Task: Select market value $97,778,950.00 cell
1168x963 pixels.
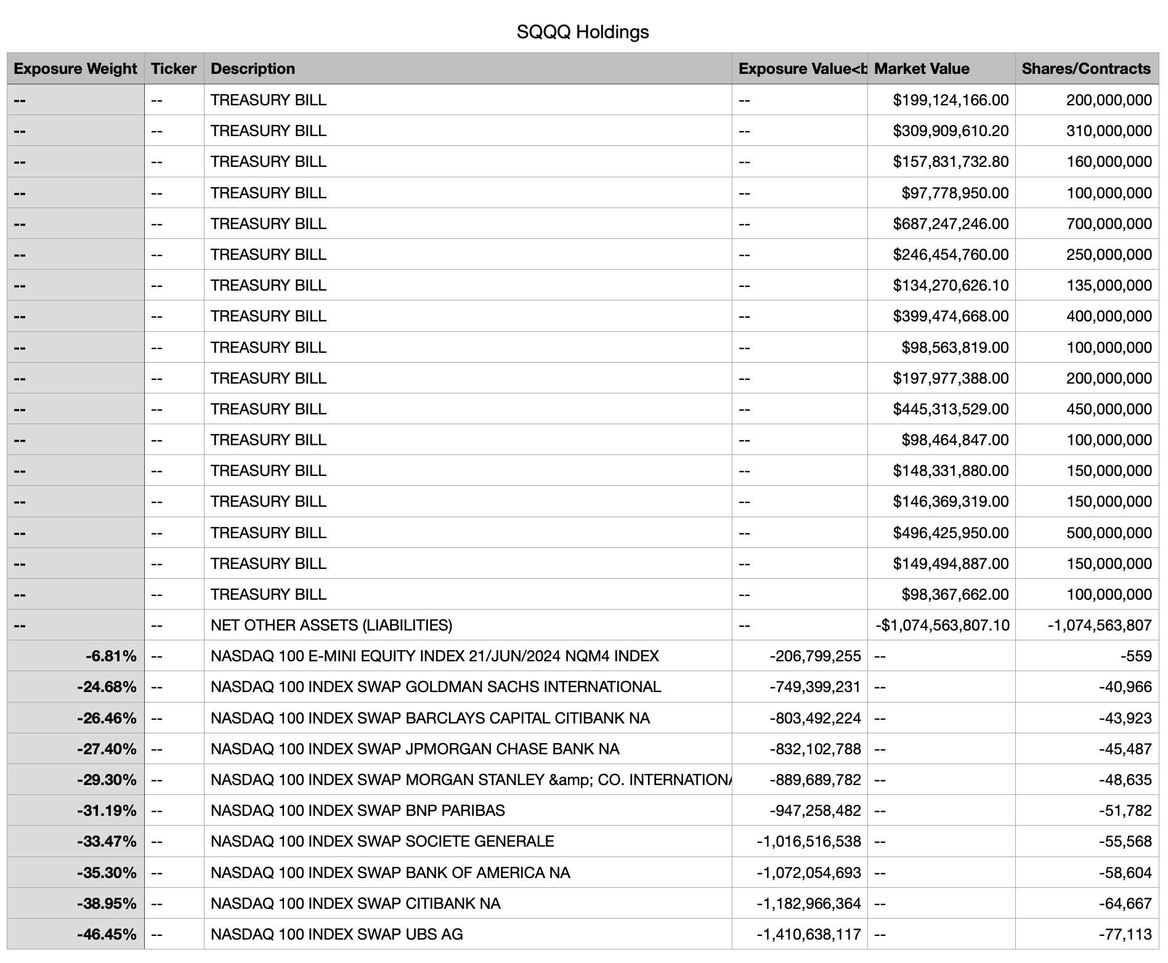Action: 941,193
